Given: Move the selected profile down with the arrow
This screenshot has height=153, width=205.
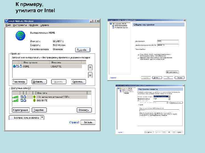Looking at the screenshot, I should [90, 75].
